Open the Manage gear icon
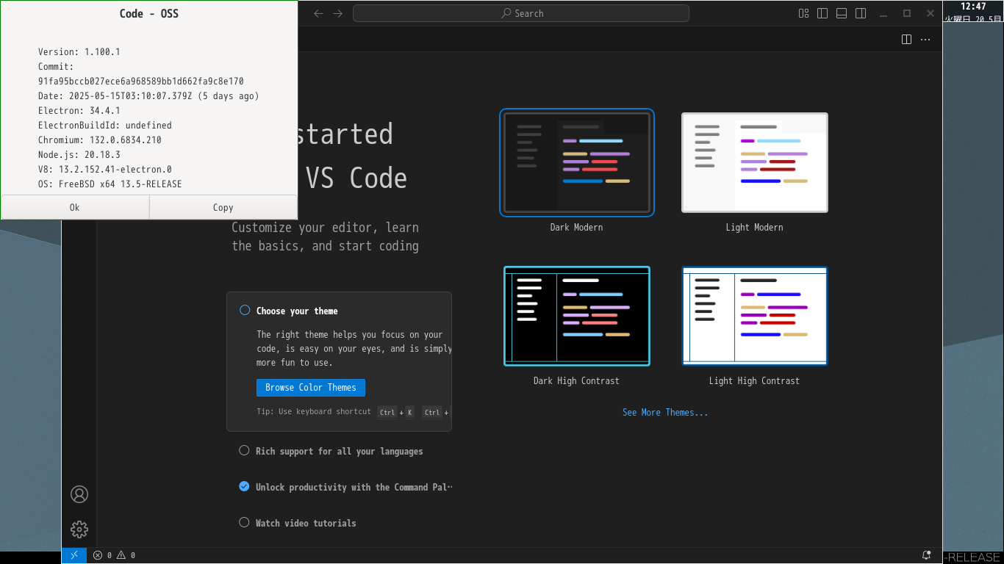 79,529
